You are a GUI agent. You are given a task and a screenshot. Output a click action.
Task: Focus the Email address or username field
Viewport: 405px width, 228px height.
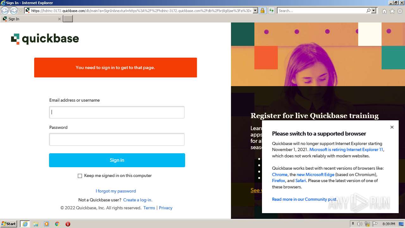pos(117,112)
